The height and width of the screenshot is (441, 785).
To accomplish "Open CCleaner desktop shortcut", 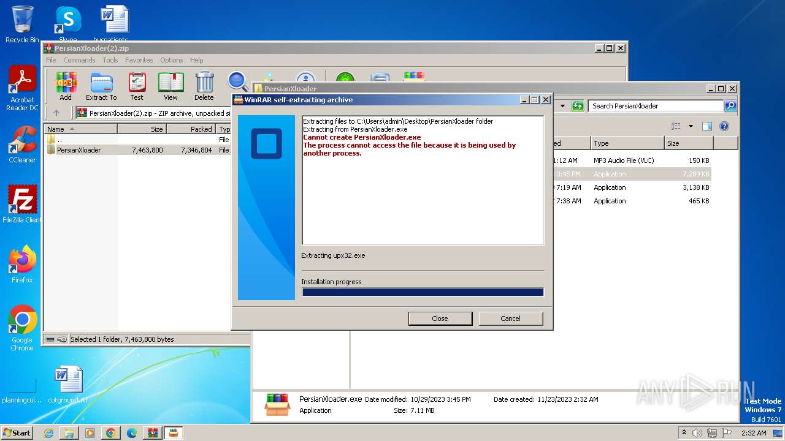I will point(22,145).
